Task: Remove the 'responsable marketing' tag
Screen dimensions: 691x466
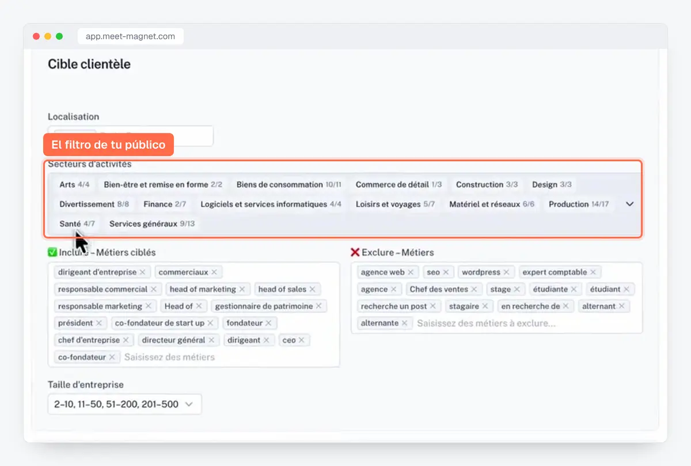Action: pos(148,306)
